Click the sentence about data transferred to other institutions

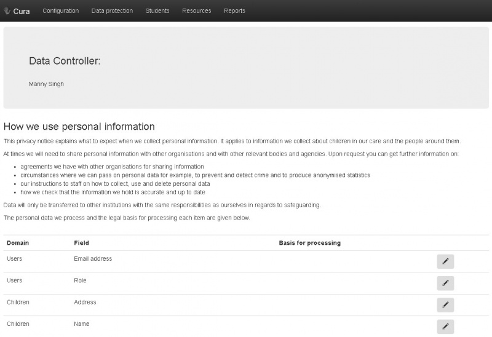click(x=162, y=205)
